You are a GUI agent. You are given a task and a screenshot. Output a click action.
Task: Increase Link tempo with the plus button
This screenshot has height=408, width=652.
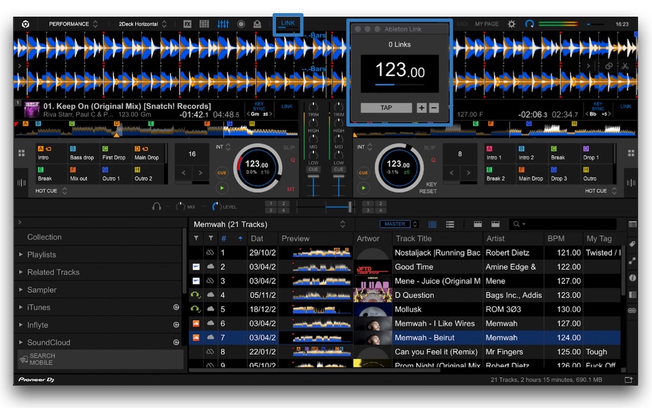point(422,107)
